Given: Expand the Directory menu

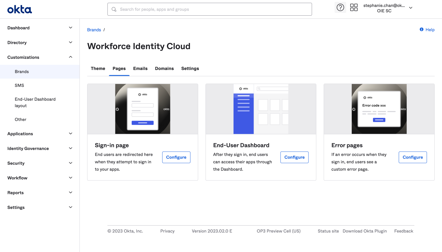Looking at the screenshot, I should coord(40,42).
